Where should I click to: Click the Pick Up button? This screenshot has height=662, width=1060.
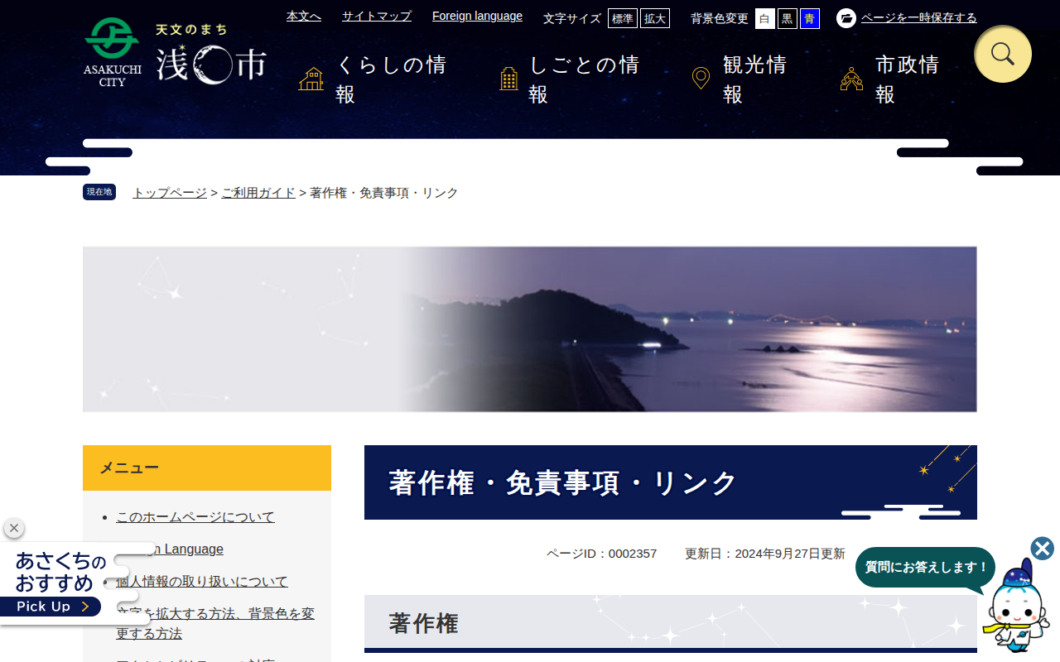click(x=51, y=607)
